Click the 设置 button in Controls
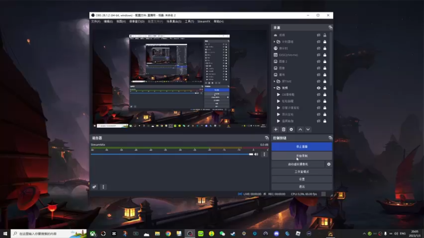 pyautogui.click(x=302, y=179)
